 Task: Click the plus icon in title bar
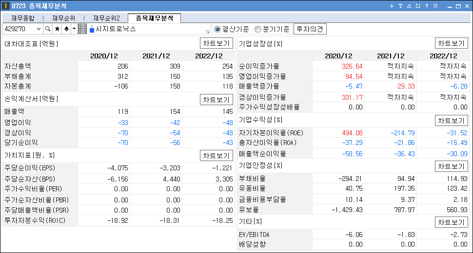392,6
